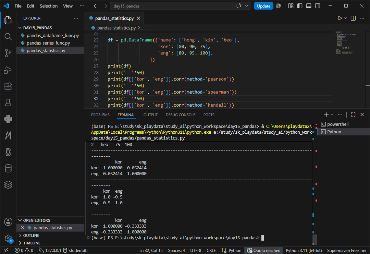Toggle Primary Side Bar visibility
The width and height of the screenshot is (370, 254).
300,6
